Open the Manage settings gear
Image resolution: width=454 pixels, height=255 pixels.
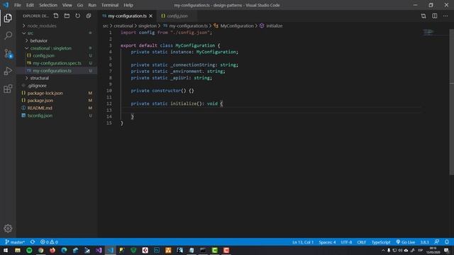[8, 228]
